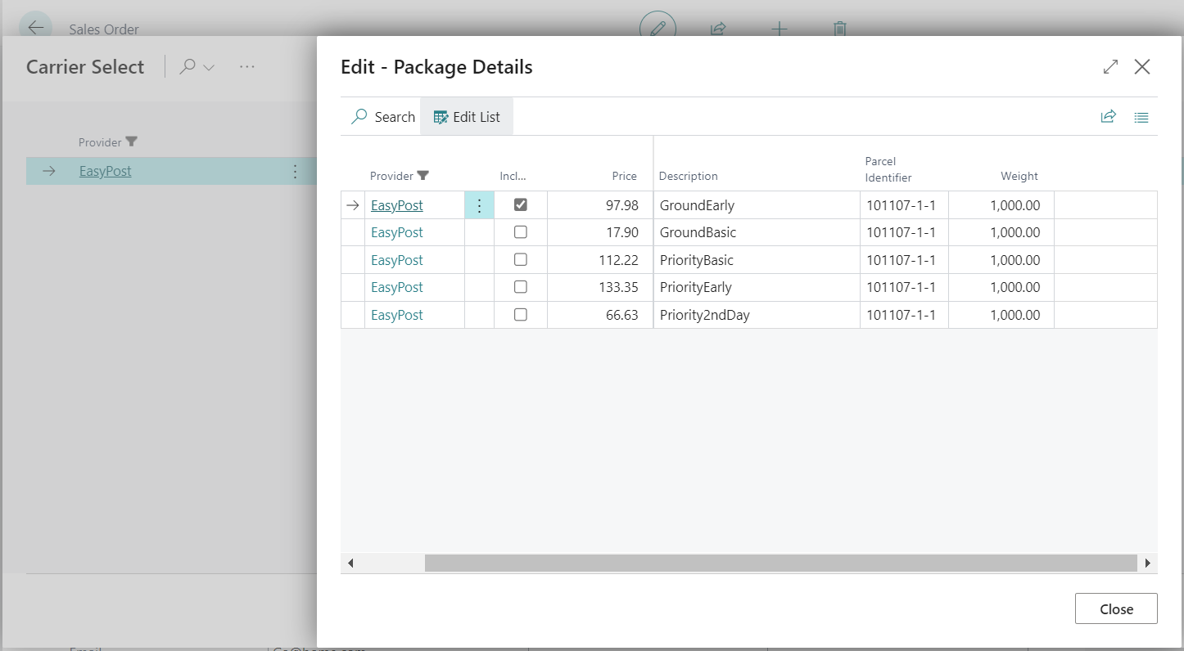Show row options for EasyPost in Carrier Select

pos(295,171)
